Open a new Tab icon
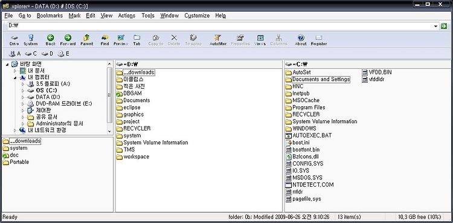 point(137,40)
